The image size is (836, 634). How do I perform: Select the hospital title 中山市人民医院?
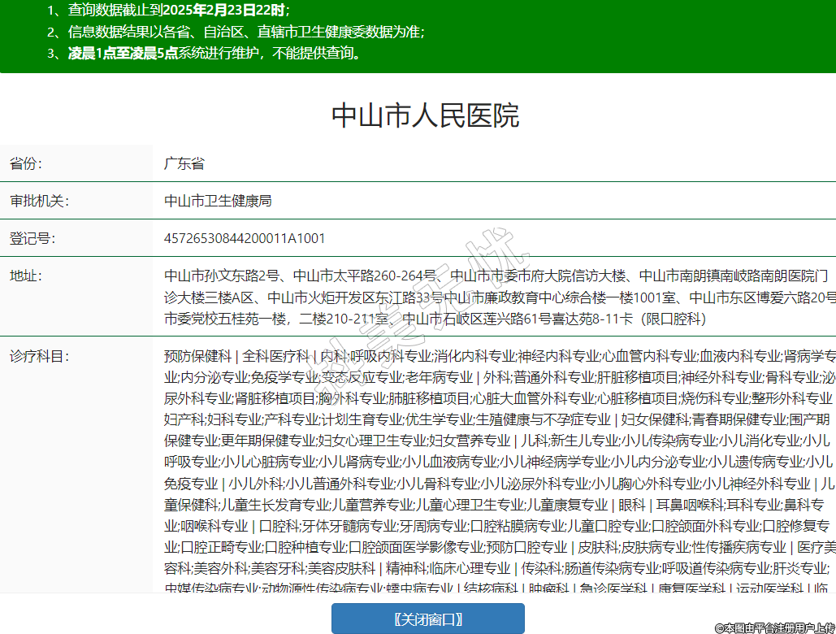click(x=425, y=115)
